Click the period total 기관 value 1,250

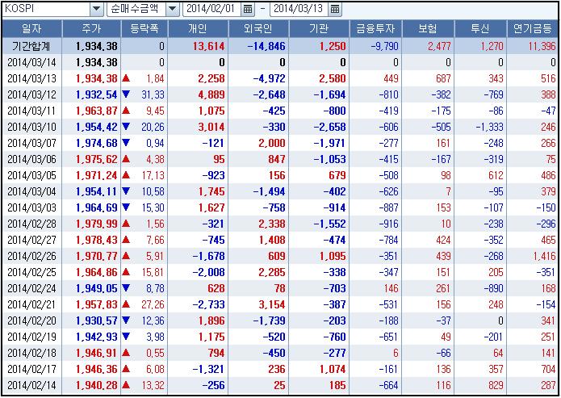click(333, 46)
